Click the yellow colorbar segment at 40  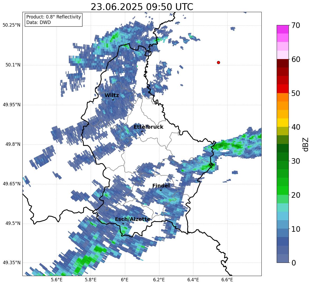(x=282, y=123)
